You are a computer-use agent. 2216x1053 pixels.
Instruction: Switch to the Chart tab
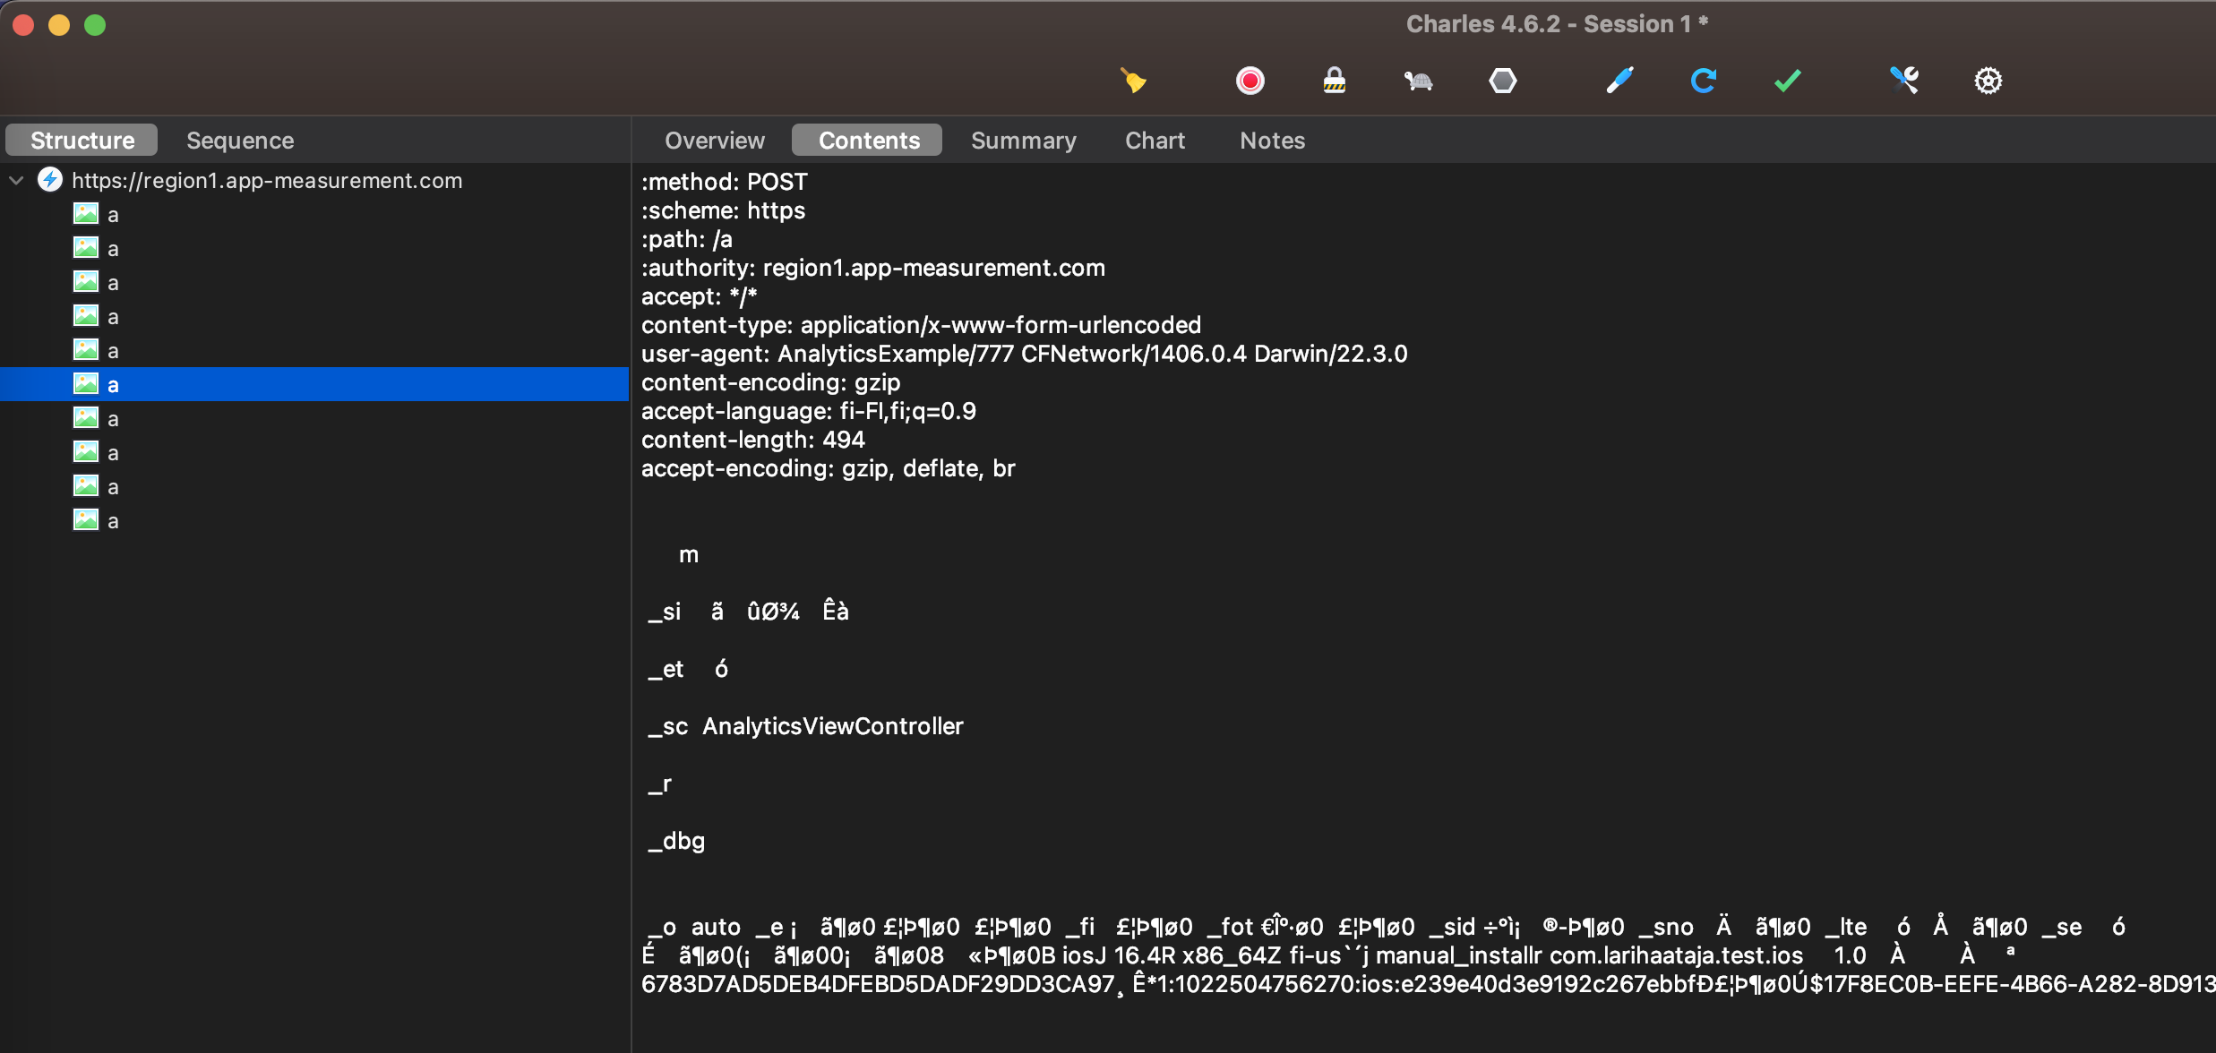coord(1155,141)
